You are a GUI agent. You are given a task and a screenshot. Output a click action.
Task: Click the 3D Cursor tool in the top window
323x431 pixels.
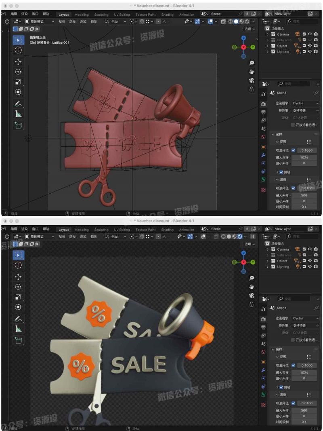click(18, 50)
